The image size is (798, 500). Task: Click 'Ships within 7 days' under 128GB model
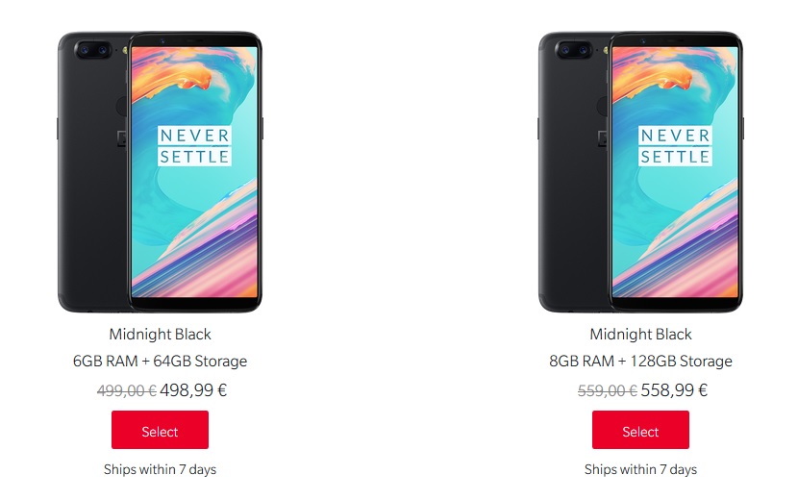click(x=640, y=469)
